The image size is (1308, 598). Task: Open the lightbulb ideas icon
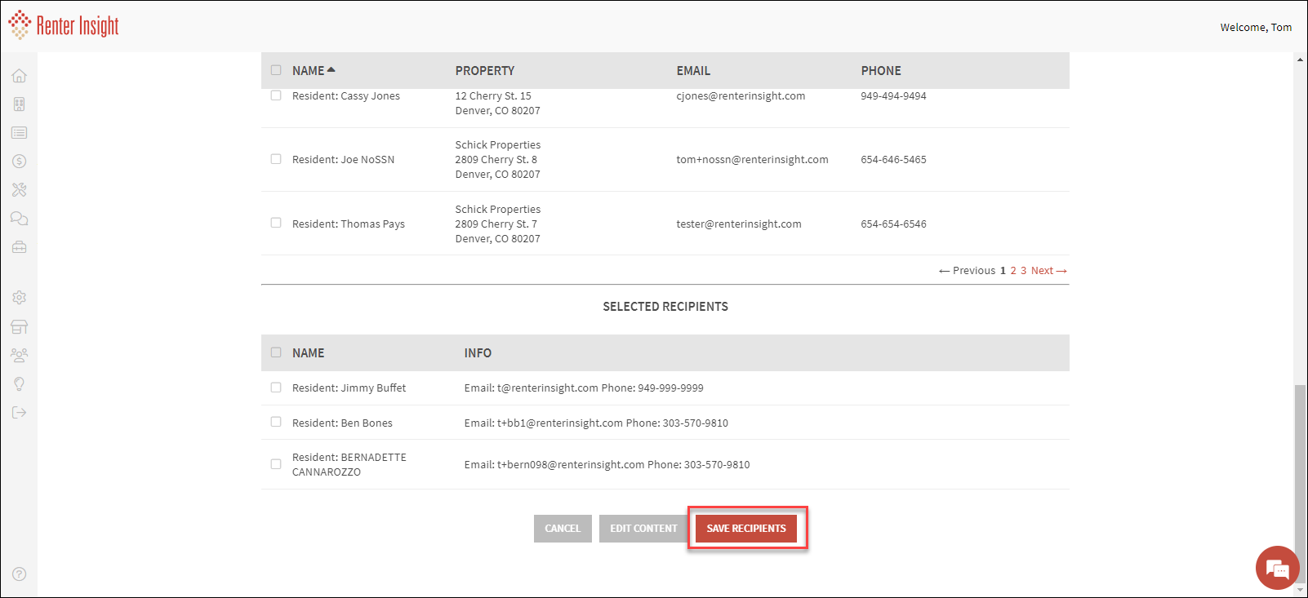tap(20, 384)
